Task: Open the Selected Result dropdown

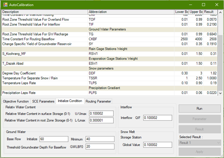Action: 199,143
